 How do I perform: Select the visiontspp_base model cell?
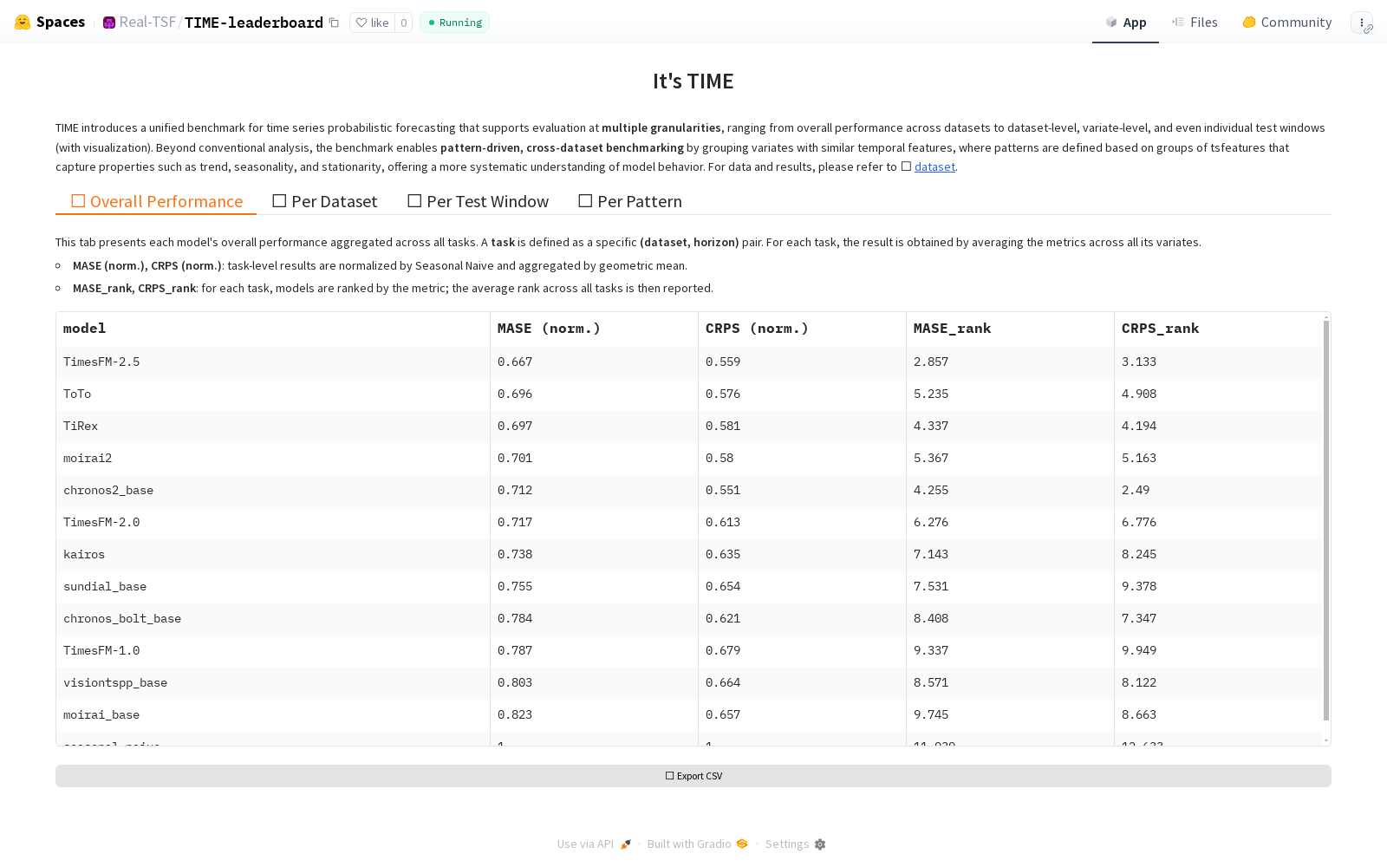(273, 683)
